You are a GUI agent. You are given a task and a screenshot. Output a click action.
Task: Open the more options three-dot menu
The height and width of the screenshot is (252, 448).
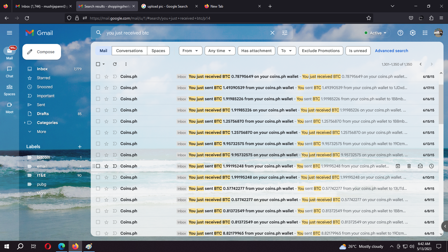[x=126, y=64]
